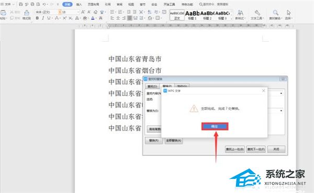314x193 pixels.
Task: Click the Clear formatting eraser icon
Action: pyautogui.click(x=96, y=12)
